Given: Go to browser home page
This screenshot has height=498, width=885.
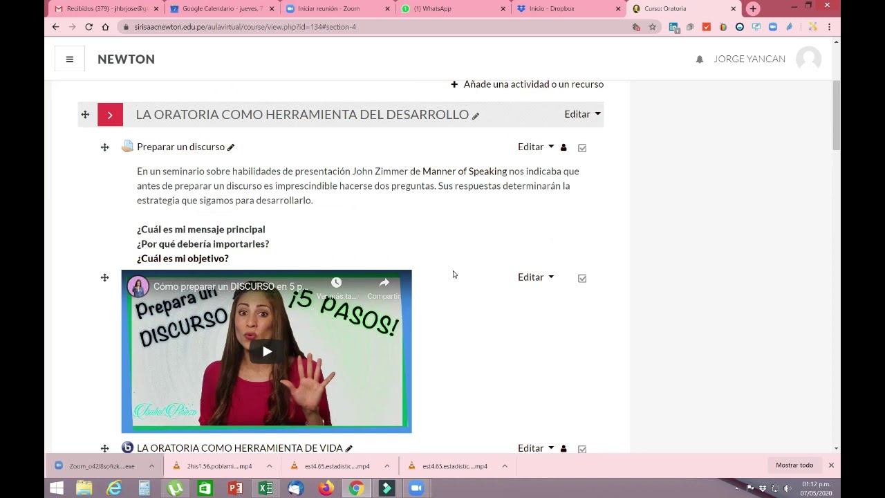Looking at the screenshot, I should coord(105,27).
